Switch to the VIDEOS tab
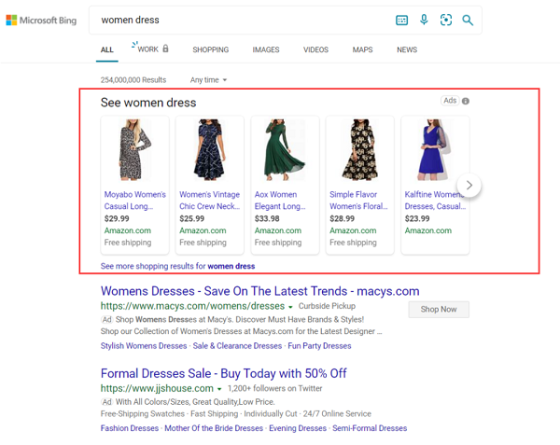The width and height of the screenshot is (560, 445). 315,50
